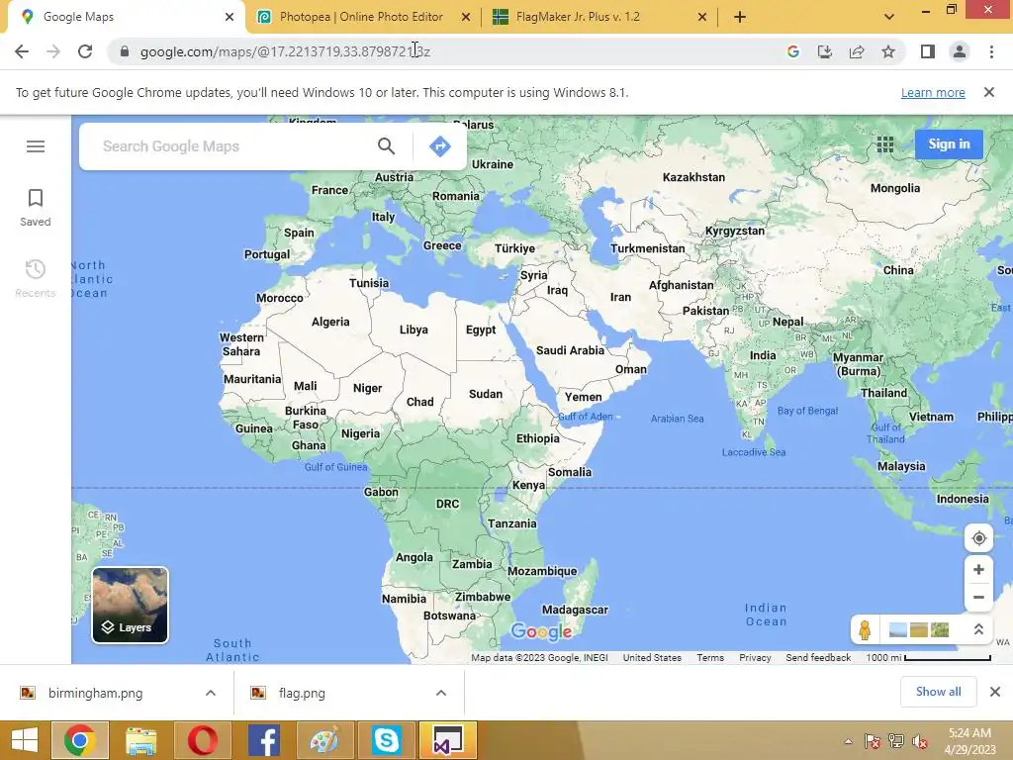
Task: Go back in the browser
Action: [x=22, y=51]
